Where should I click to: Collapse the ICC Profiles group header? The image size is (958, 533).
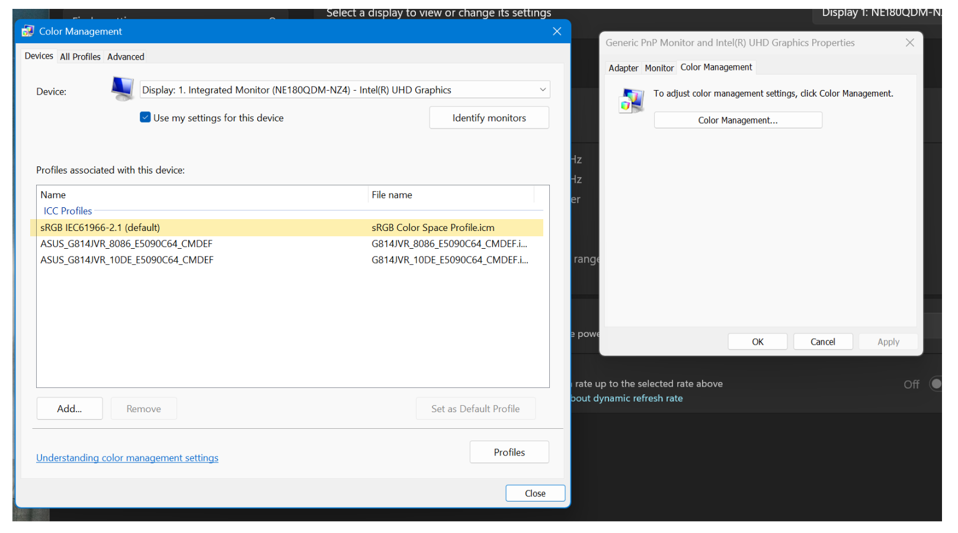tap(68, 211)
